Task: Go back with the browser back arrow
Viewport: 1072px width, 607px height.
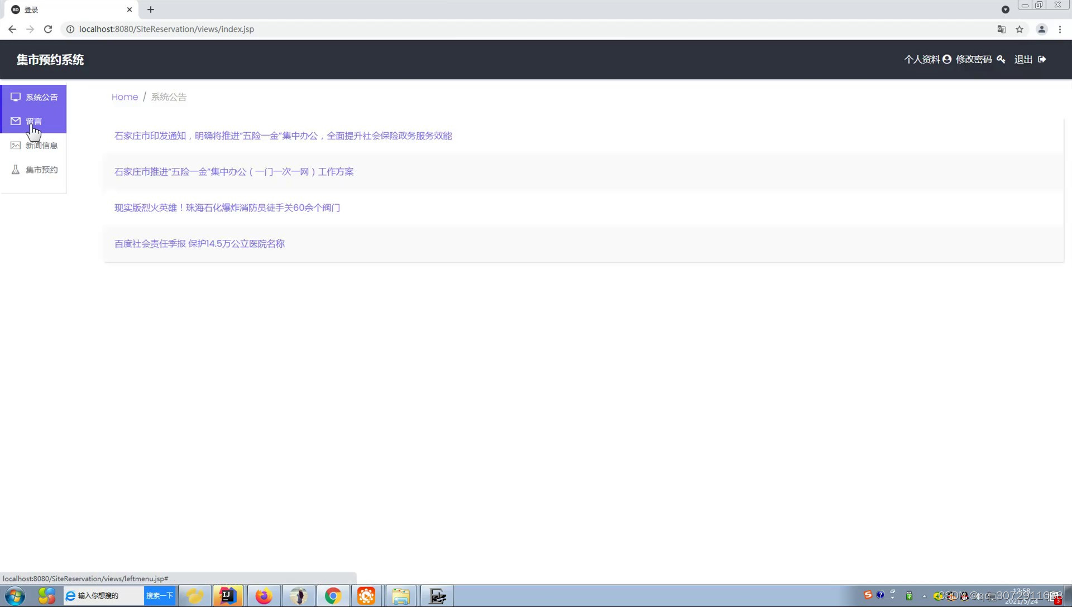Action: [12, 29]
